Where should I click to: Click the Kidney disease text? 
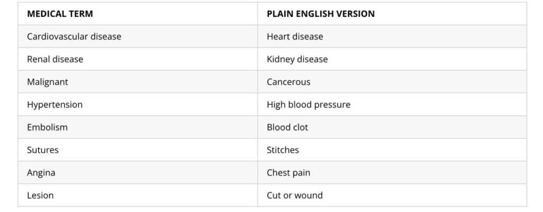pos(297,59)
